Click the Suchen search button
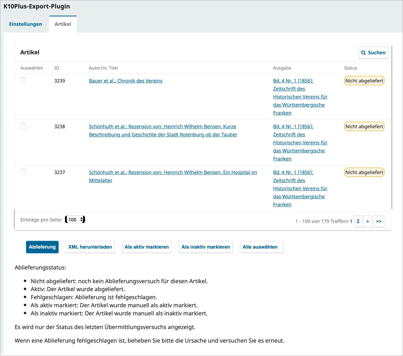The image size is (403, 356). pyautogui.click(x=373, y=53)
